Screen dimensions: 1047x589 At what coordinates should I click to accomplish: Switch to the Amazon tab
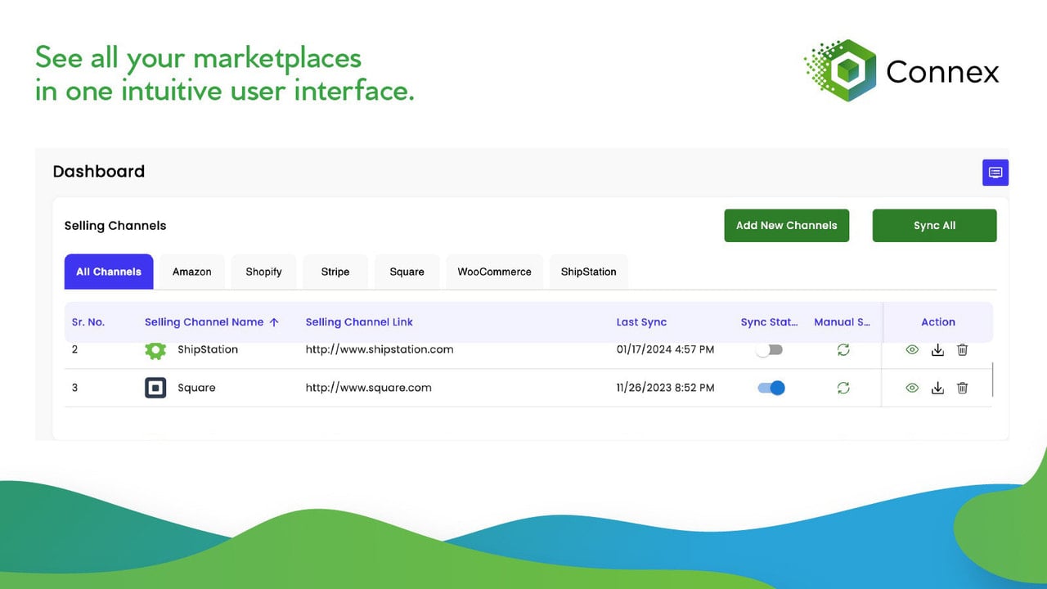(192, 272)
